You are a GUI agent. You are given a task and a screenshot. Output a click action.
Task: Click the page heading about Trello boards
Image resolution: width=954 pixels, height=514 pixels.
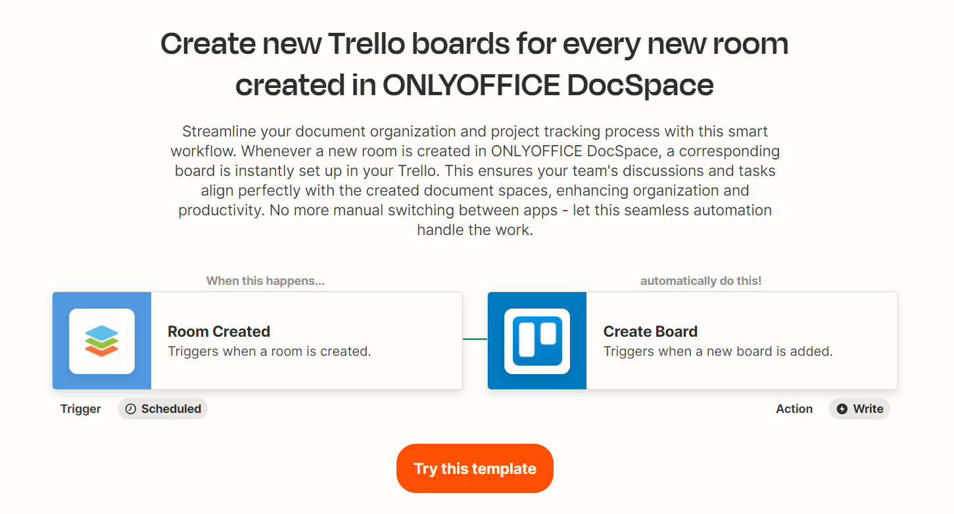tap(475, 64)
